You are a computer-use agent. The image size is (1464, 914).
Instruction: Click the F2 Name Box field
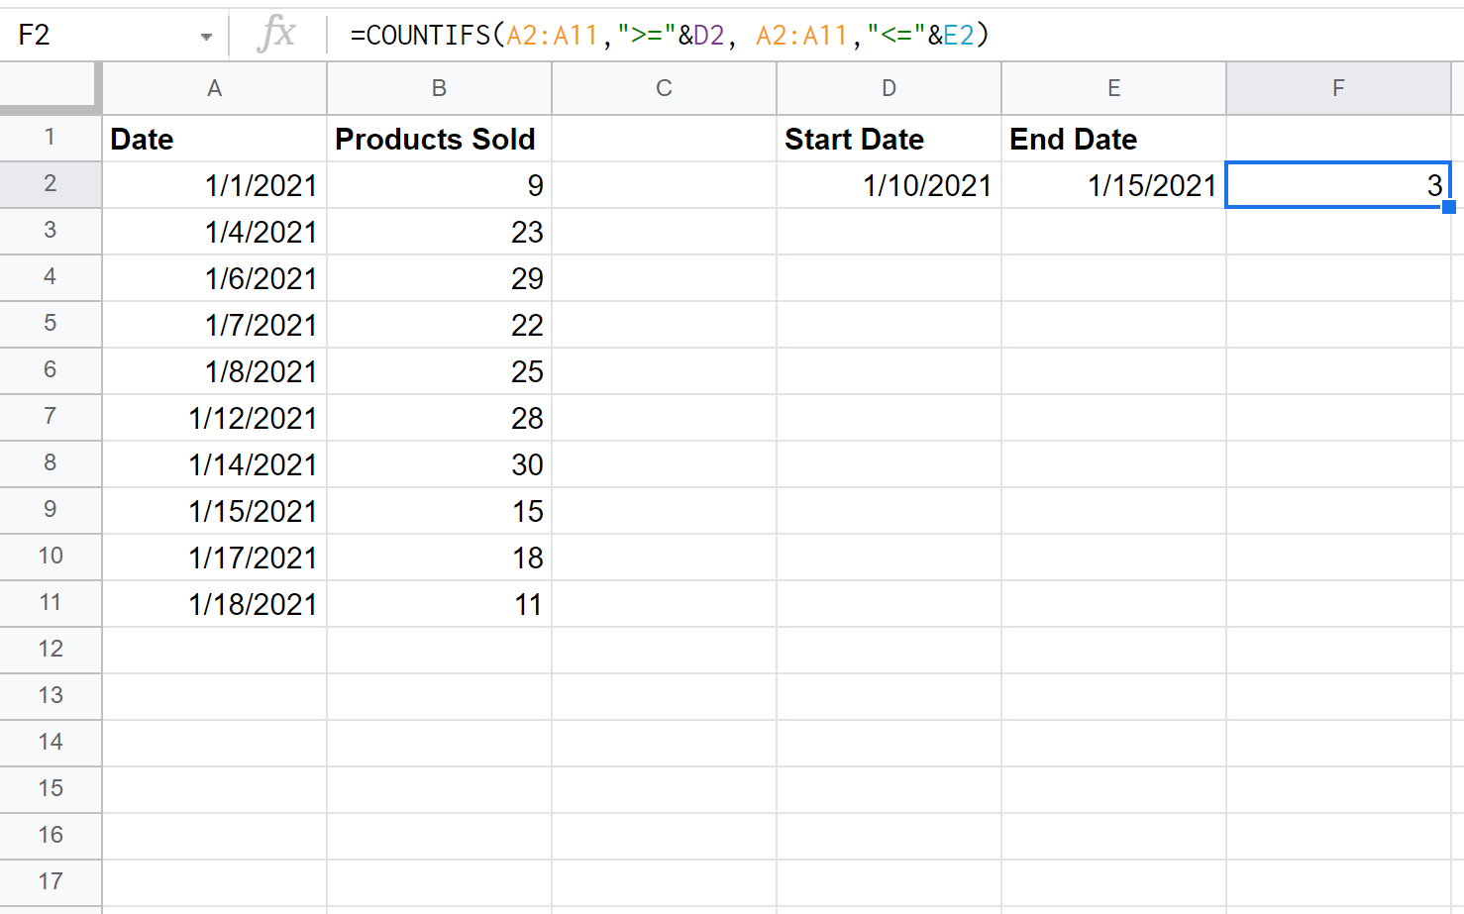[99, 36]
